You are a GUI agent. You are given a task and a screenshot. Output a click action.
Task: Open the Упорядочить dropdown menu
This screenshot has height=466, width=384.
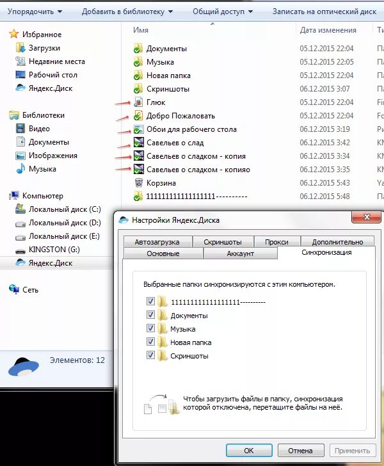(x=35, y=12)
